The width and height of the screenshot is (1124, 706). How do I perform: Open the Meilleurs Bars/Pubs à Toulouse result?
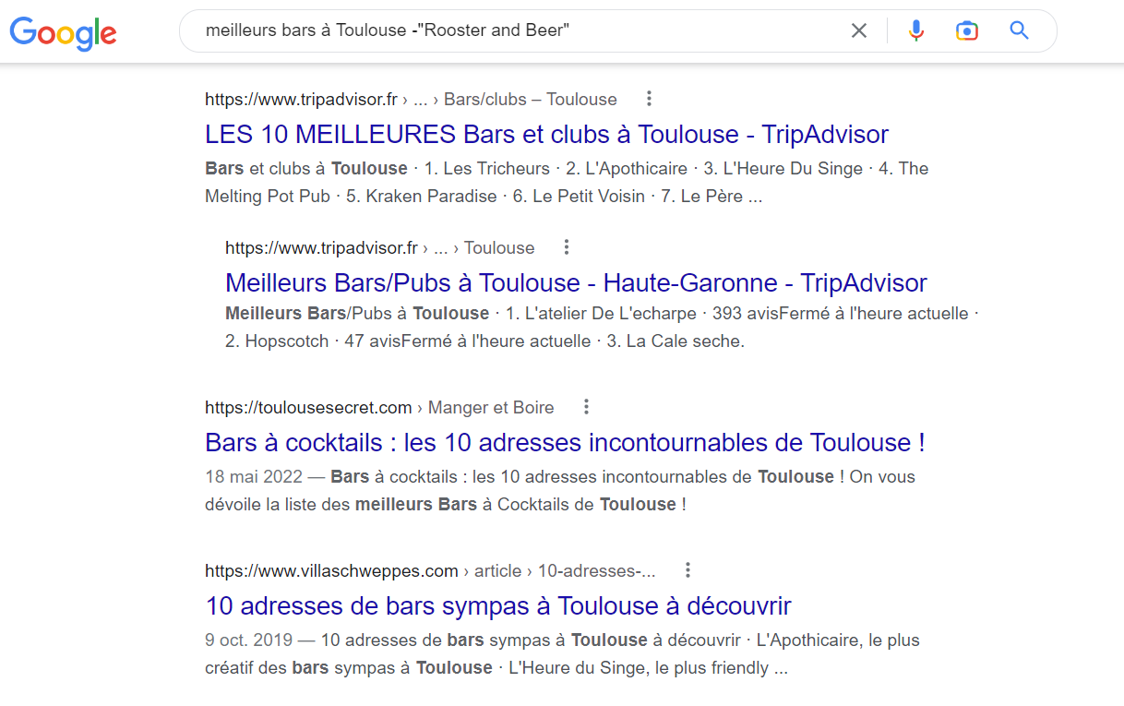[576, 282]
